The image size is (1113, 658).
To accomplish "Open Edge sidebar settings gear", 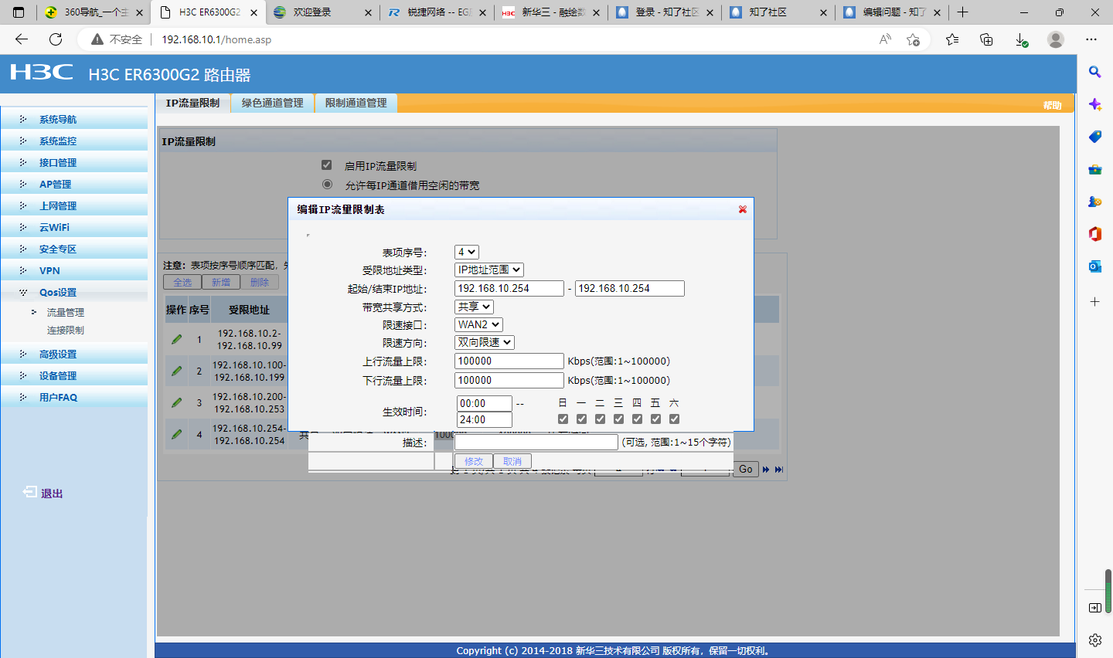I will coord(1095,640).
